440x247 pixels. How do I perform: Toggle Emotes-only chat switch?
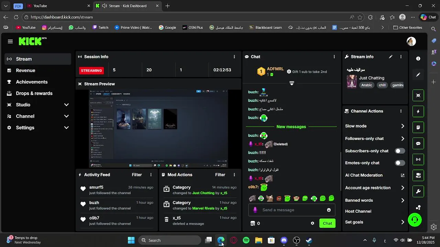tap(400, 163)
